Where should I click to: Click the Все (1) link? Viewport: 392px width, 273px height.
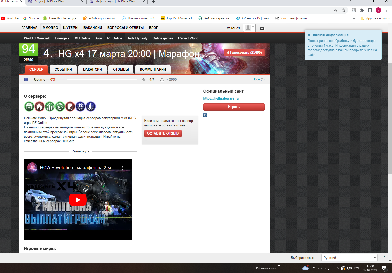pos(259,79)
